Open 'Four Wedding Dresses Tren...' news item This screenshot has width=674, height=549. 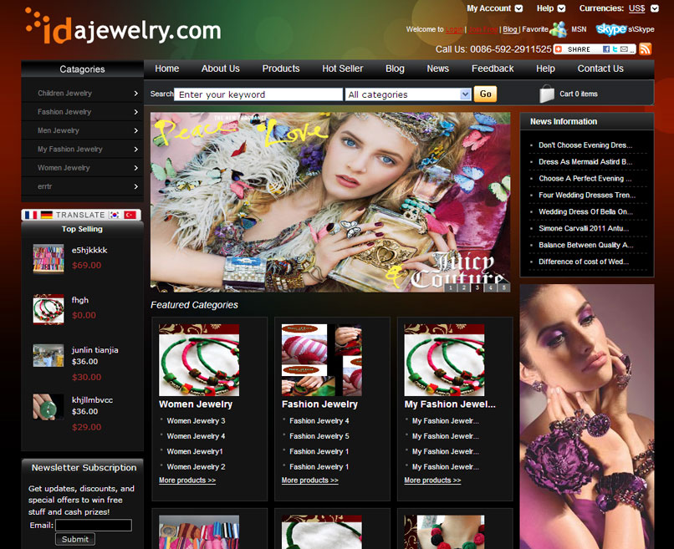pos(587,195)
